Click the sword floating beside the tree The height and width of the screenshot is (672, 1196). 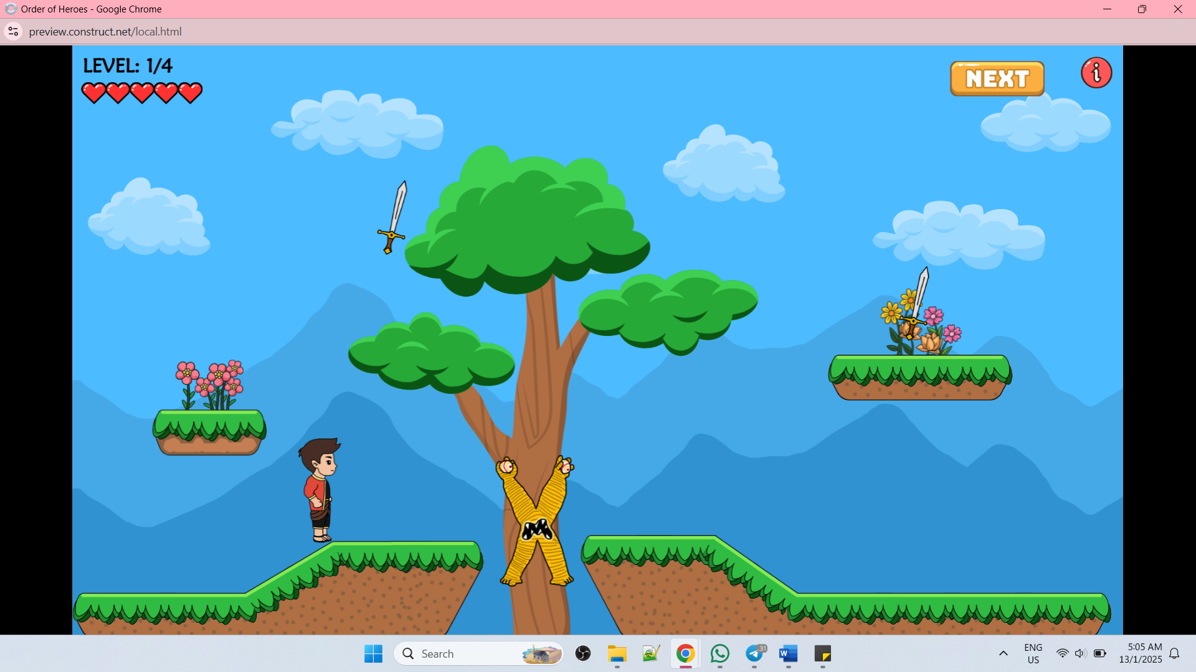pos(392,217)
